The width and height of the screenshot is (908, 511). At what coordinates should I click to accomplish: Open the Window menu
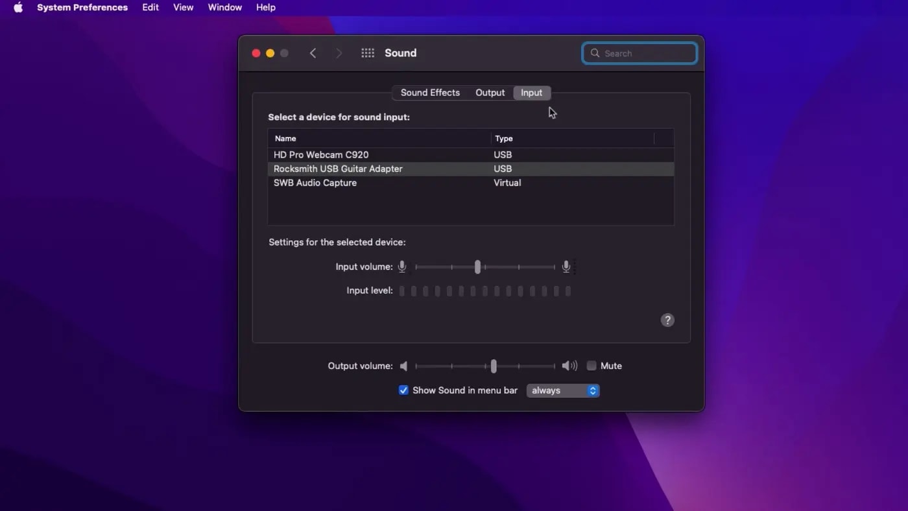224,7
